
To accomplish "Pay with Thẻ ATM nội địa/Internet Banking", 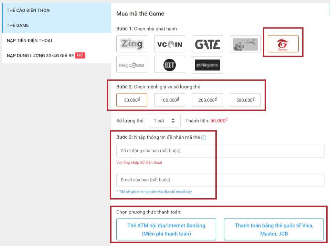I will 166,230.
